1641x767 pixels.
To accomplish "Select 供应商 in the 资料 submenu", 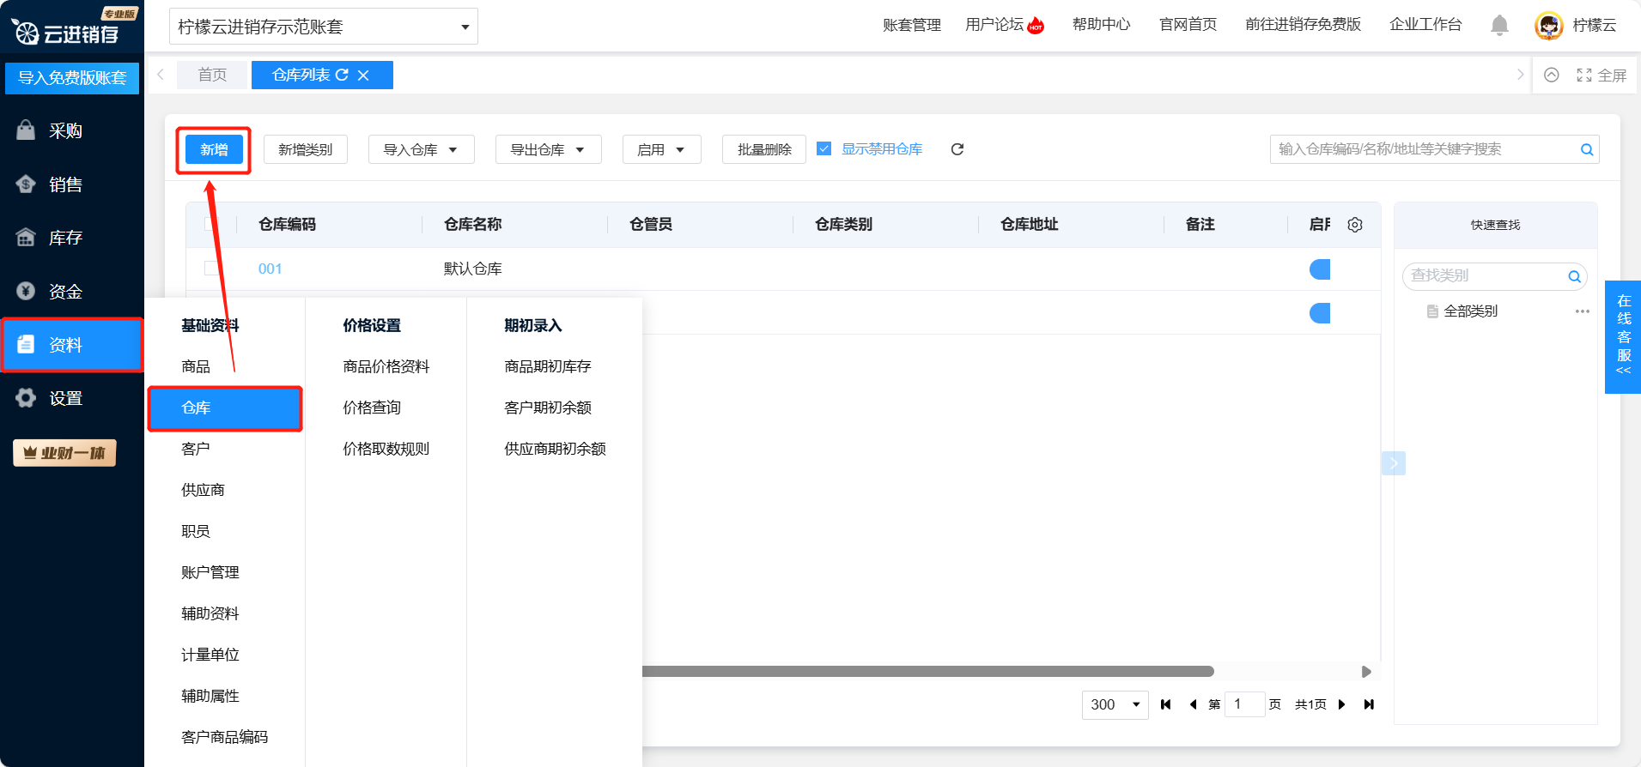I will click(x=203, y=490).
